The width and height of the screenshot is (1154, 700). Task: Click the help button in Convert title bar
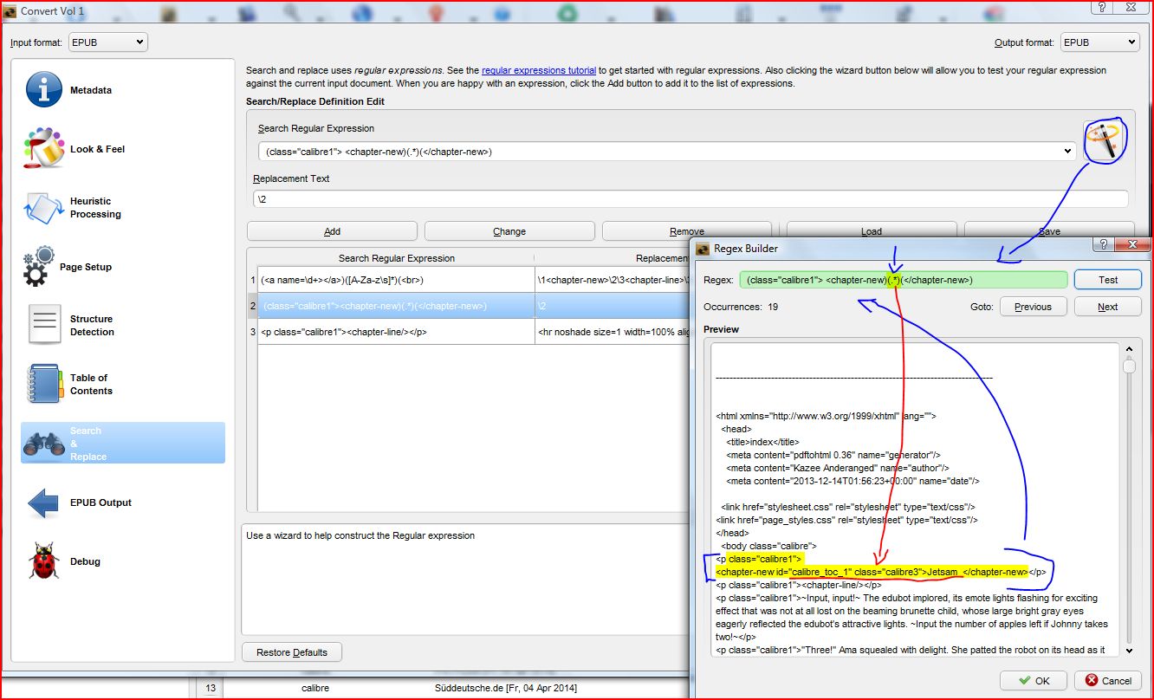pyautogui.click(x=1102, y=8)
